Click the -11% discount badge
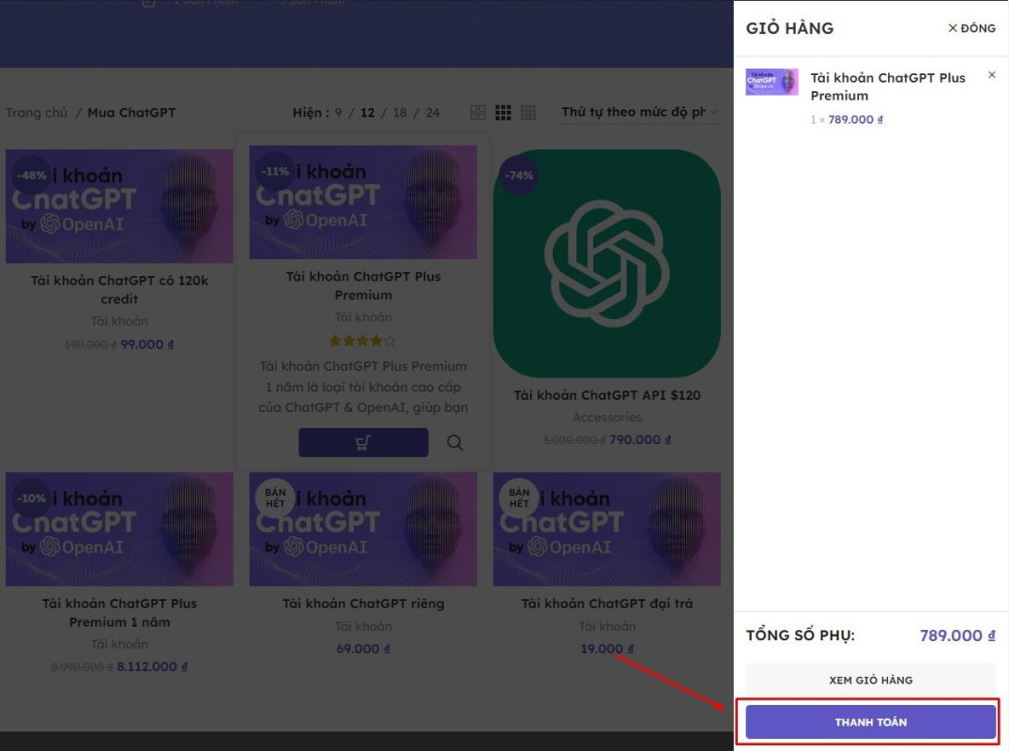 275,171
